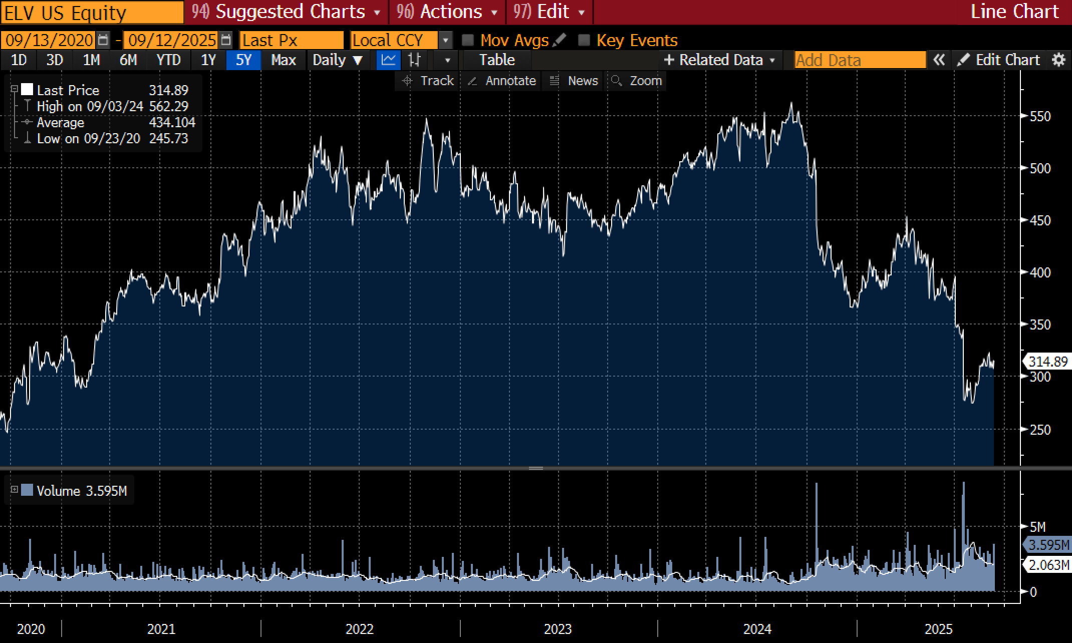Open the calendar for the start date
The width and height of the screenshot is (1072, 643).
[x=104, y=39]
